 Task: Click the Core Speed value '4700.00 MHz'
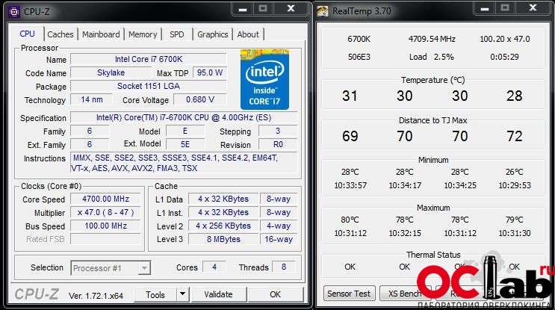(x=105, y=199)
